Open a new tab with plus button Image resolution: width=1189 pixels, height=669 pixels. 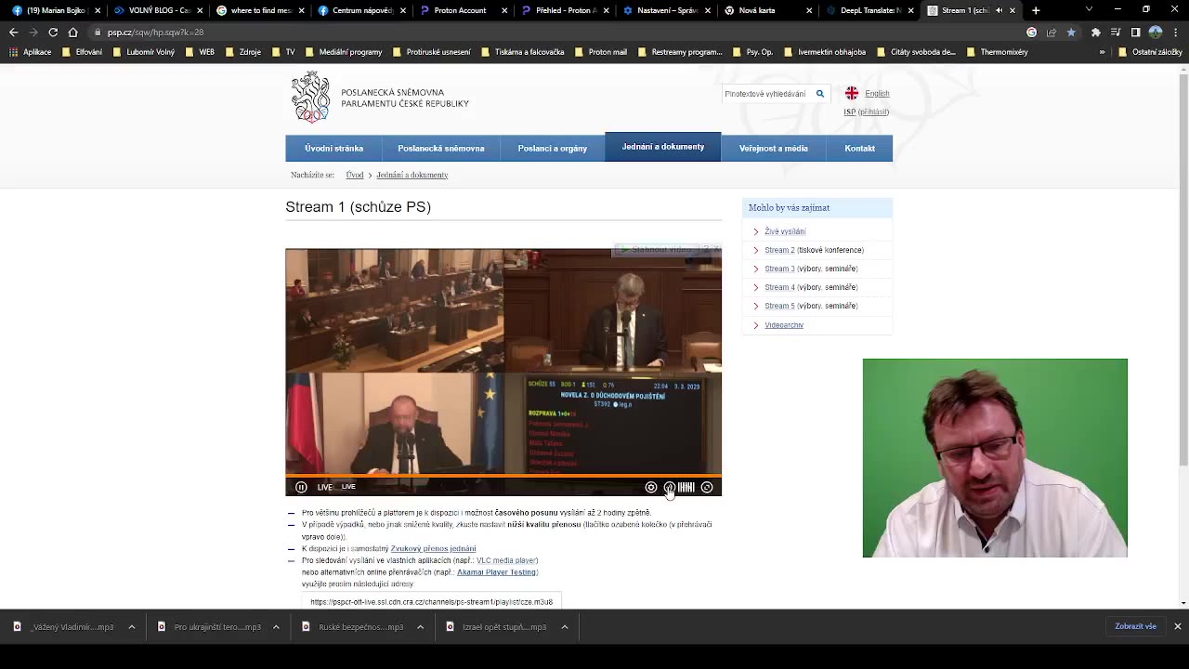(x=1036, y=10)
